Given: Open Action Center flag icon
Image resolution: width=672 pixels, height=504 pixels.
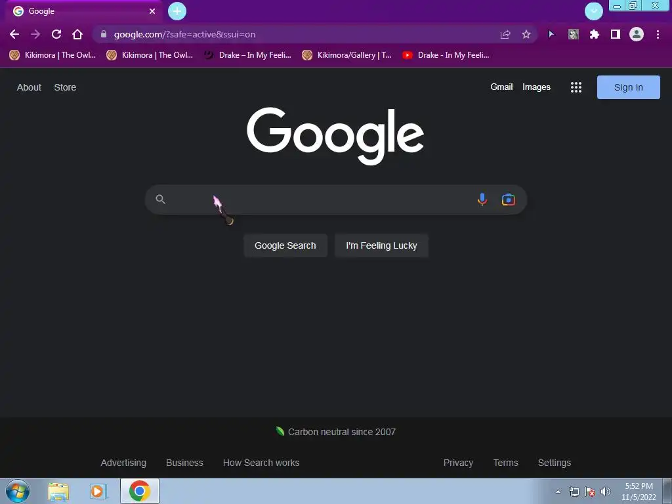Looking at the screenshot, I should click(590, 492).
